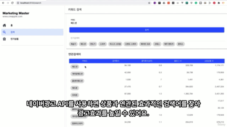227x127 pixels.
Task: Click the 헤드셋 chip in related keywords table
Action: coord(75,67)
